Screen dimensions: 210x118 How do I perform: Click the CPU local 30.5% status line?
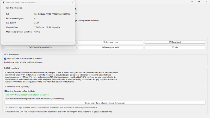pyautogui.click(x=51, y=108)
